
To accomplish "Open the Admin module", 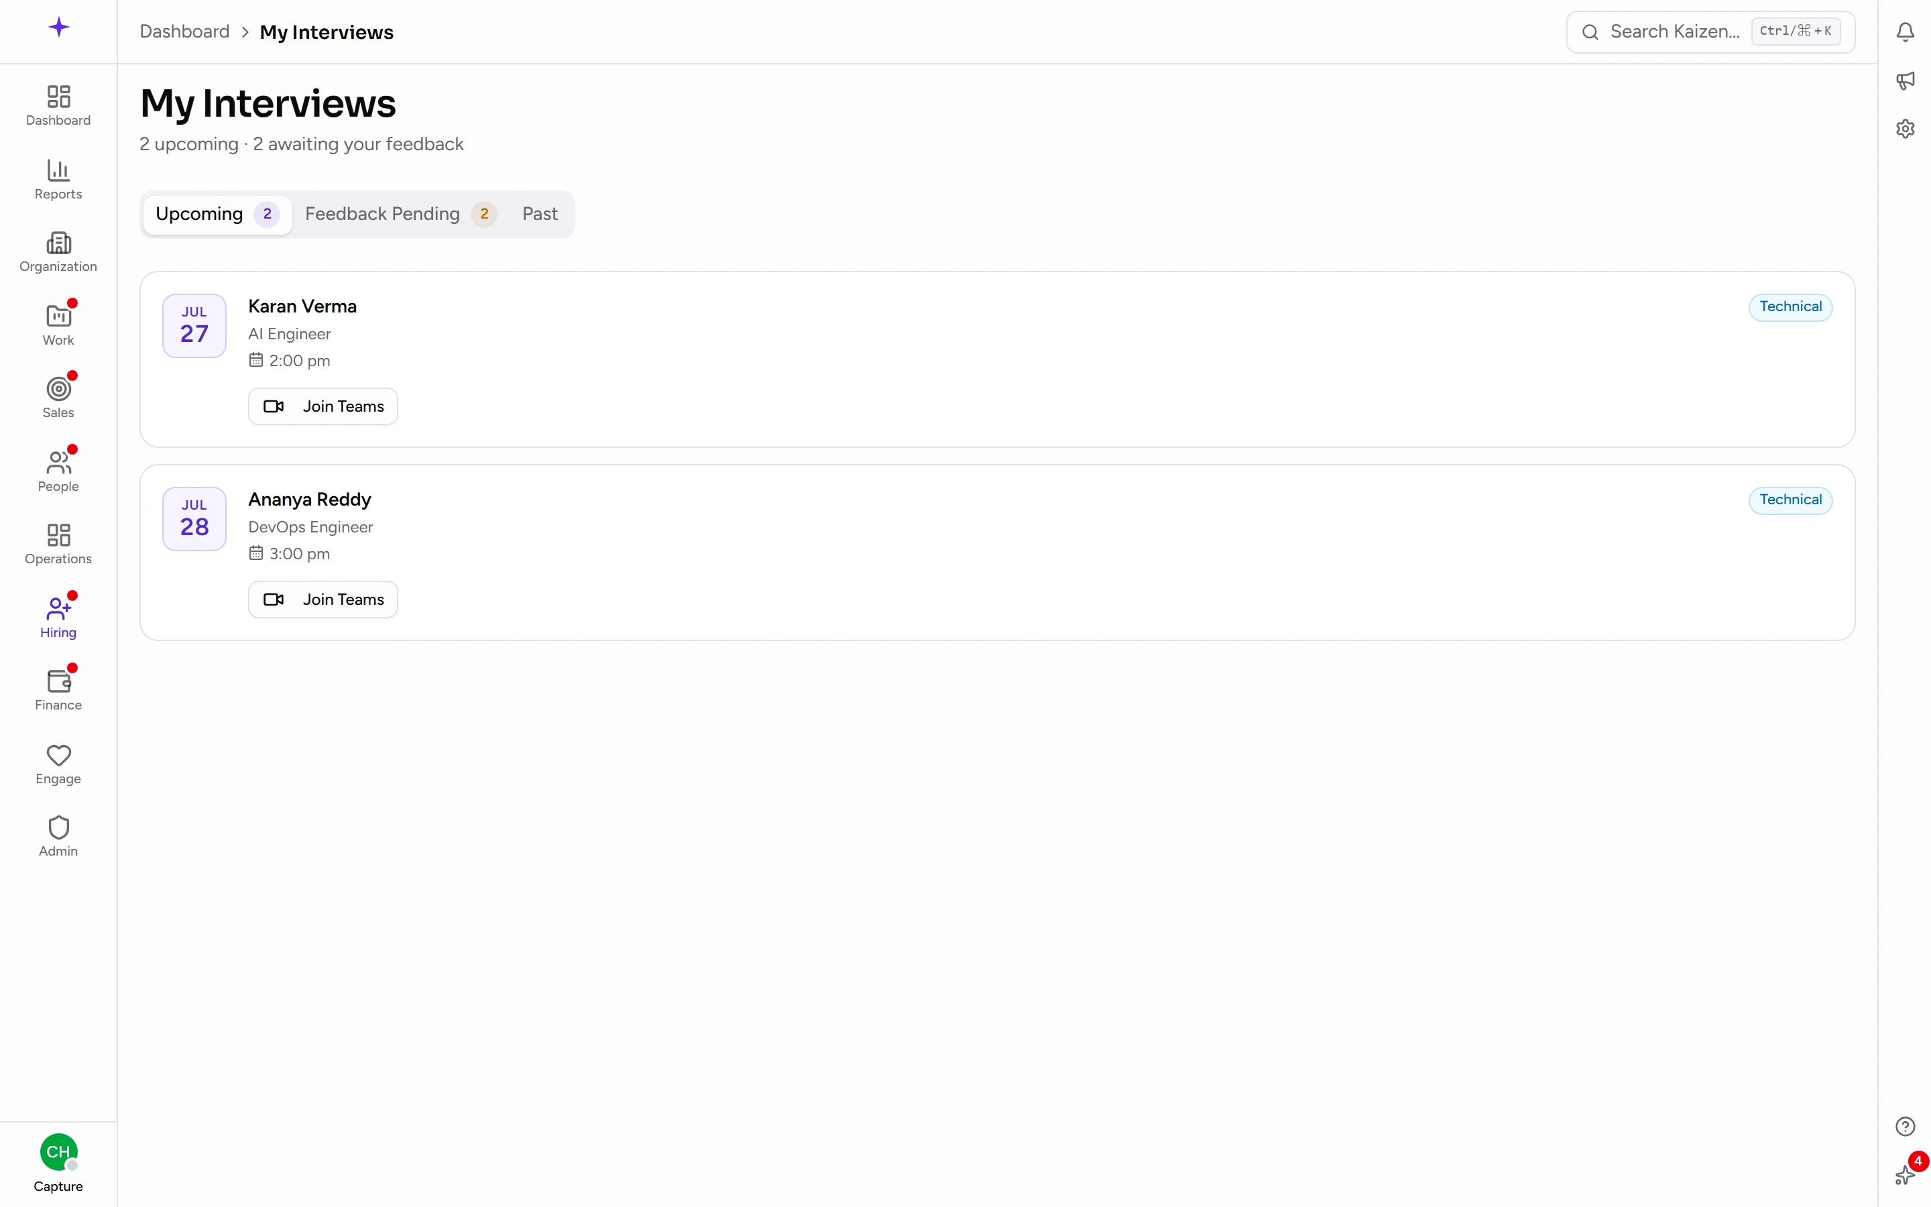I will point(58,837).
